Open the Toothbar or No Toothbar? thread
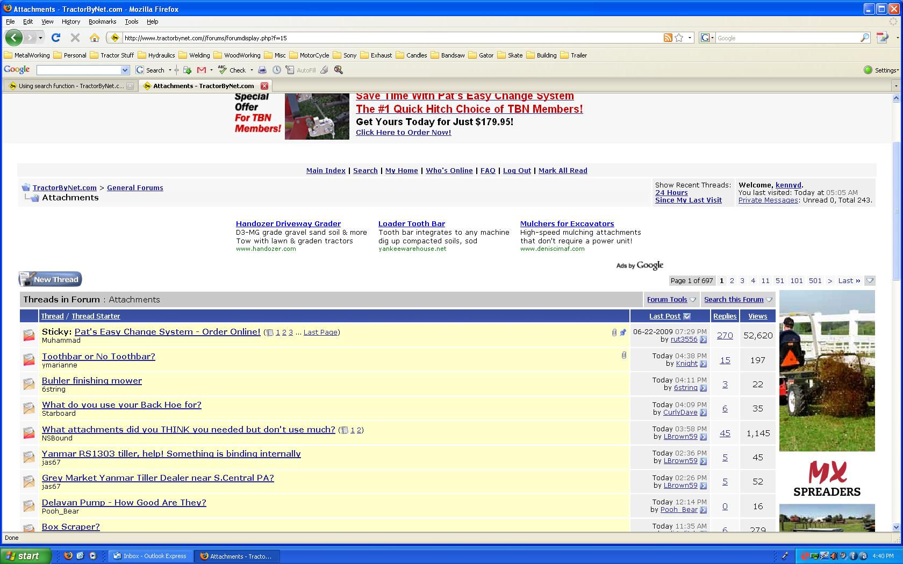Image resolution: width=903 pixels, height=564 pixels. 98,357
